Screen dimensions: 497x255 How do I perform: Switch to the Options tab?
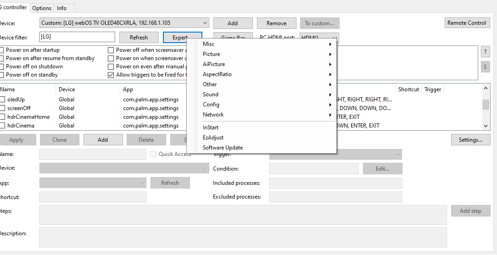[x=42, y=8]
